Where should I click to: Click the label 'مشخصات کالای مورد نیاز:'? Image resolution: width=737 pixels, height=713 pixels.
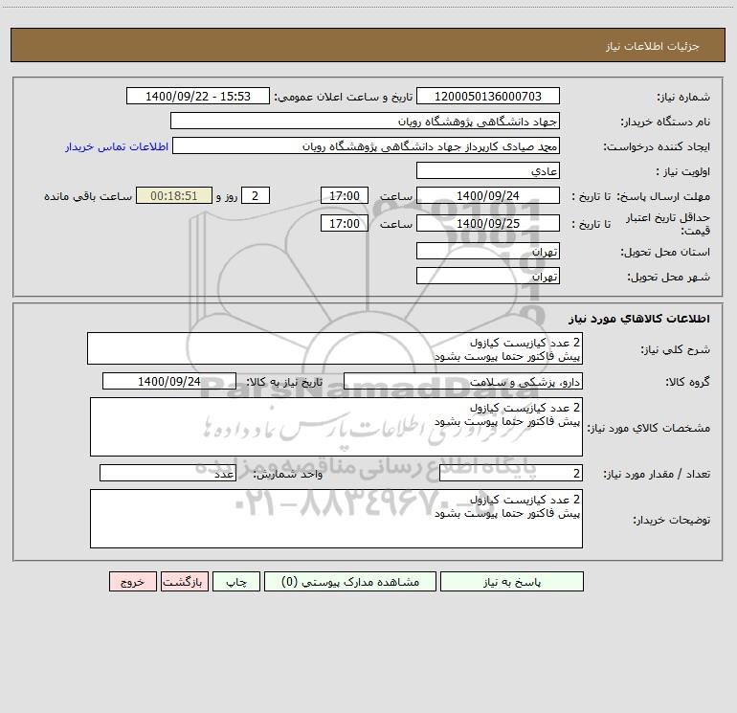pyautogui.click(x=649, y=428)
